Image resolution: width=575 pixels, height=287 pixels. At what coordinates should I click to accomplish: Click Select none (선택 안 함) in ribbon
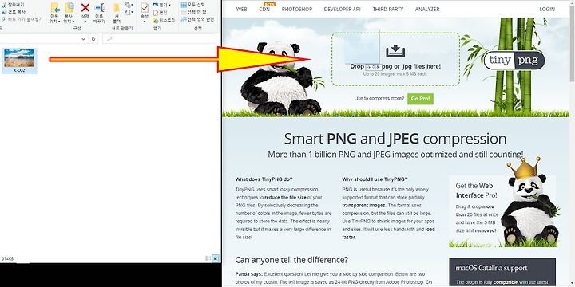pos(193,12)
